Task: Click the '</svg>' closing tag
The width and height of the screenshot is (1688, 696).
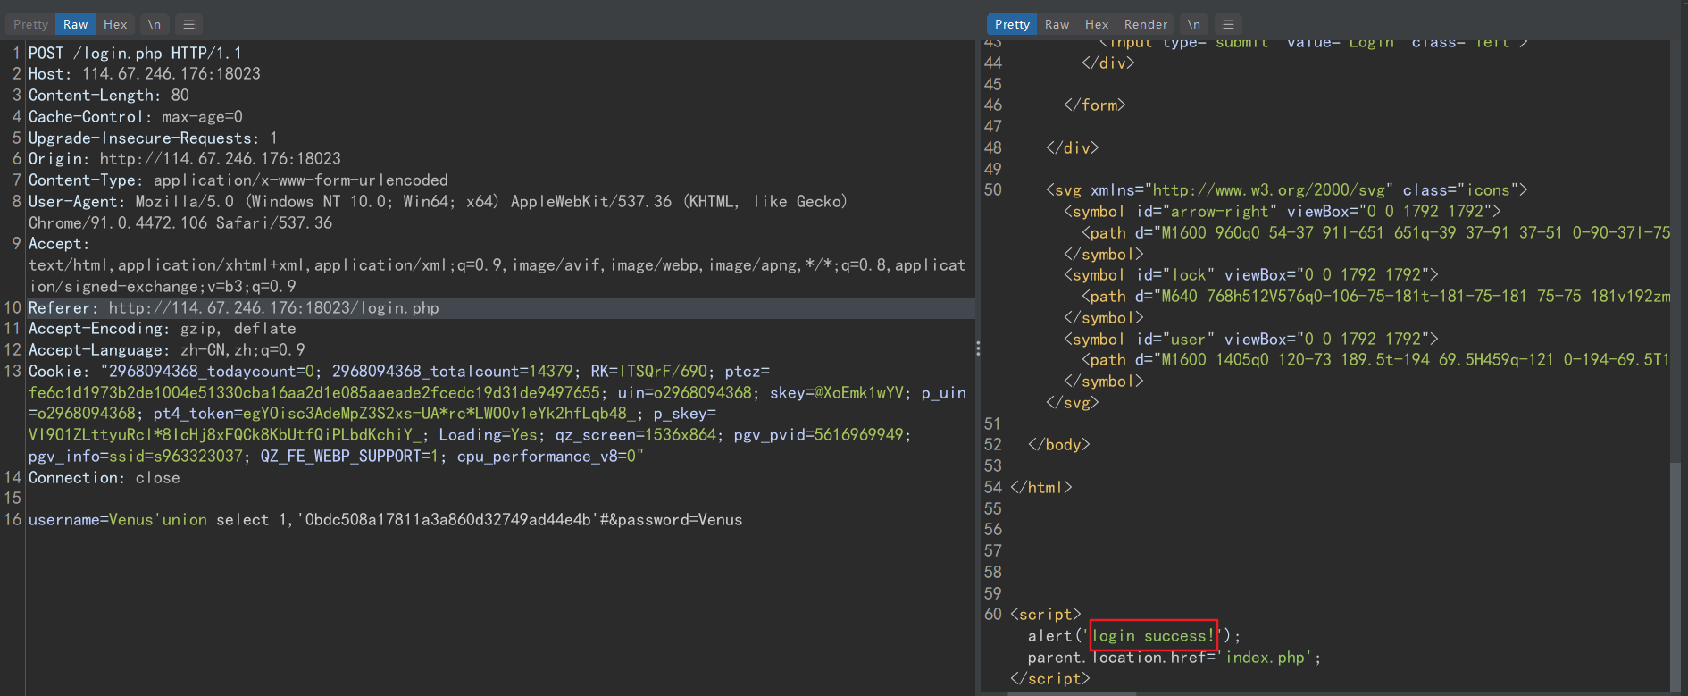Action: [x=1073, y=403]
